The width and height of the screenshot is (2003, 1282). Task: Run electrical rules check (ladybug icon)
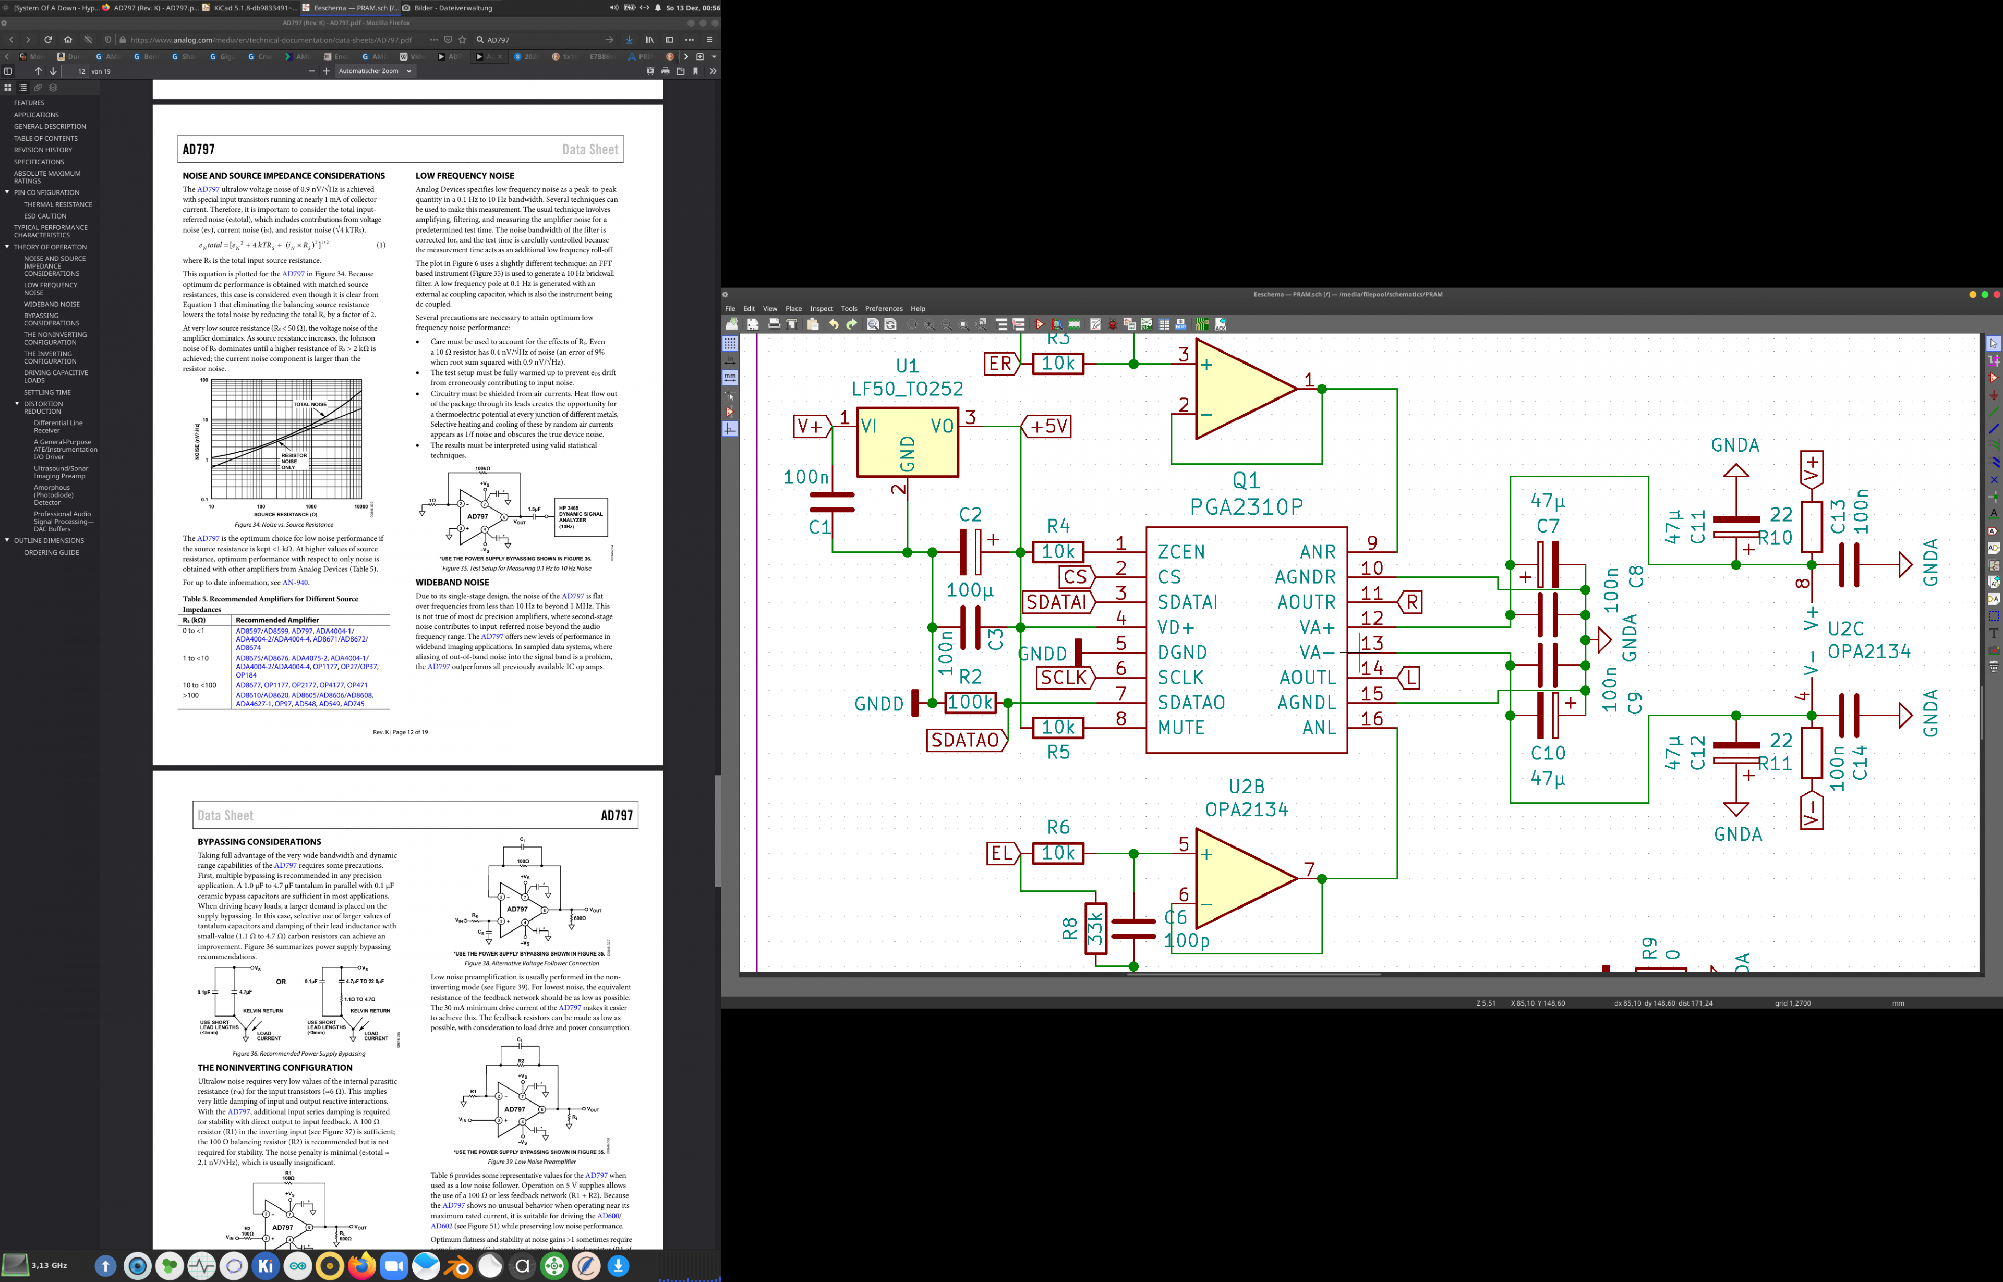(1112, 324)
